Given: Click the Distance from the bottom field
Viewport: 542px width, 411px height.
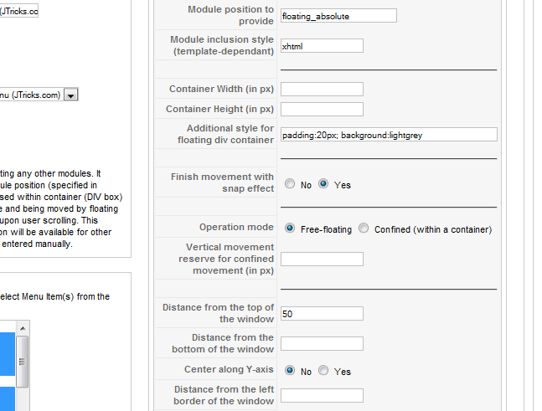Looking at the screenshot, I should 322,344.
